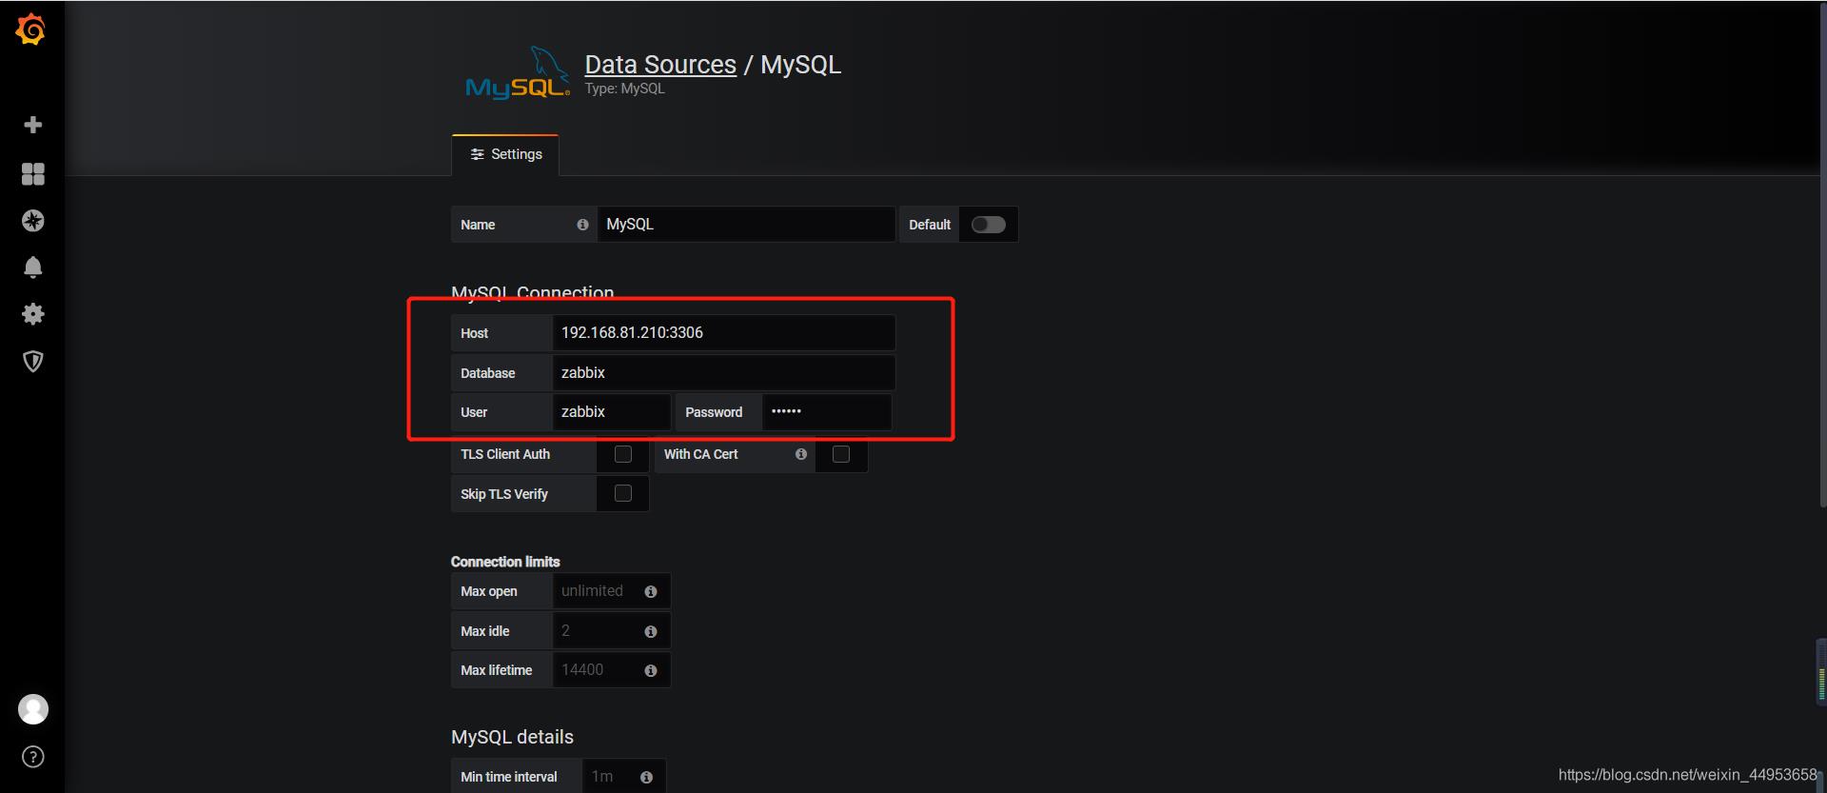Open the Explore compass icon
Screen dimensions: 1827x793
(x=32, y=221)
